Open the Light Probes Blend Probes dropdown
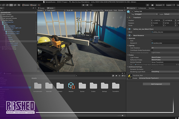The width and height of the screenshot is (179, 119). (165, 57)
